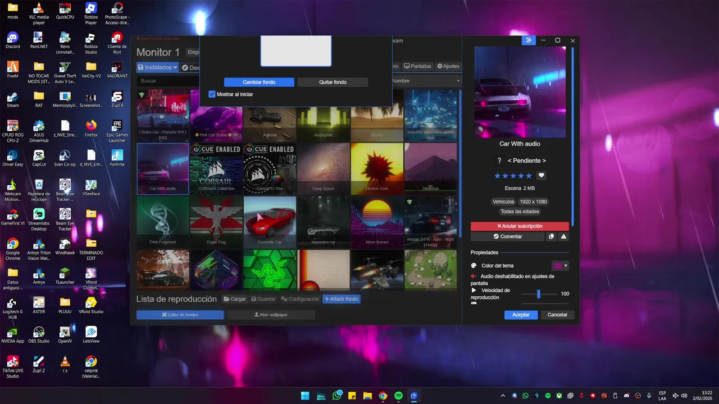Click the palette icon next to Color del tema
The height and width of the screenshot is (404, 719).
point(474,266)
